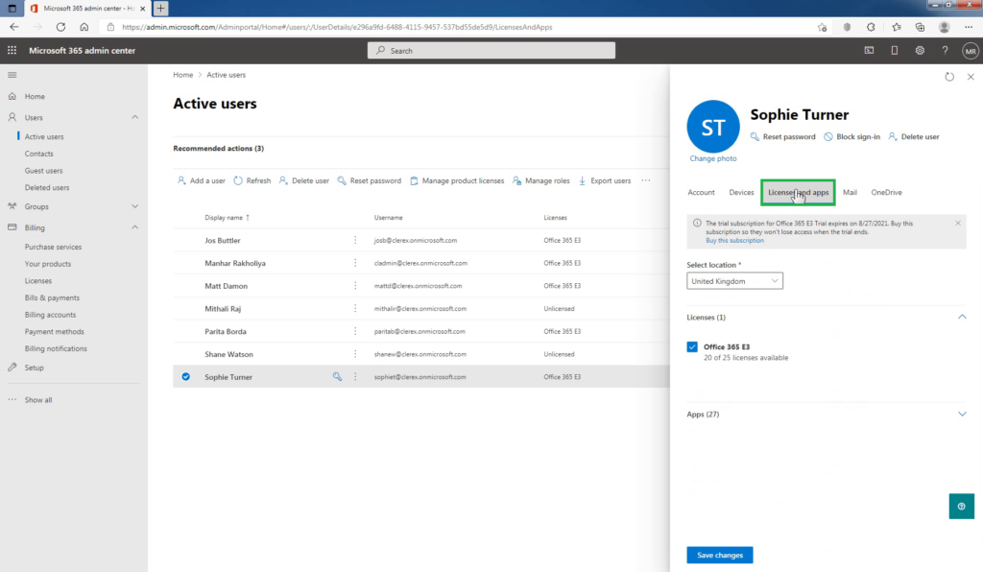Screen dimensions: 983x572
Task: Click Export users toolbar button
Action: (x=605, y=180)
